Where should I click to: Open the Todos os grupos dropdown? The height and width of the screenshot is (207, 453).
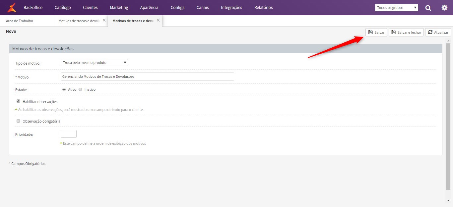tap(397, 8)
